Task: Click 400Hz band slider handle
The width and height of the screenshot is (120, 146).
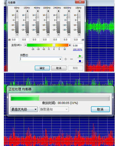Action: pyautogui.click(x=38, y=20)
